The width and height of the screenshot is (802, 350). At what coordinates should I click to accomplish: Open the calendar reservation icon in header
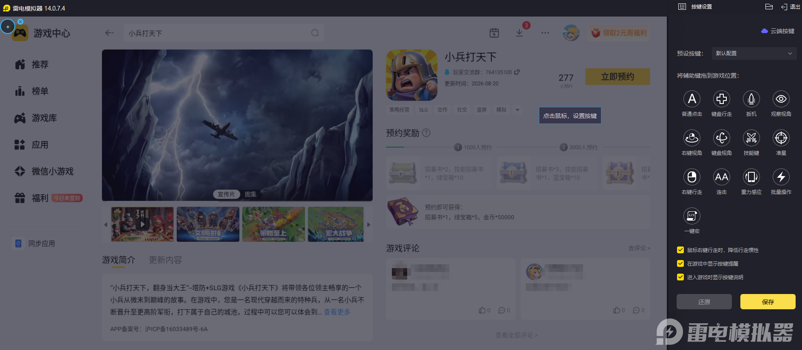point(494,33)
